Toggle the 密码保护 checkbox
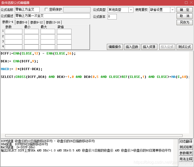The width and height of the screenshot is (194, 167). (47, 10)
